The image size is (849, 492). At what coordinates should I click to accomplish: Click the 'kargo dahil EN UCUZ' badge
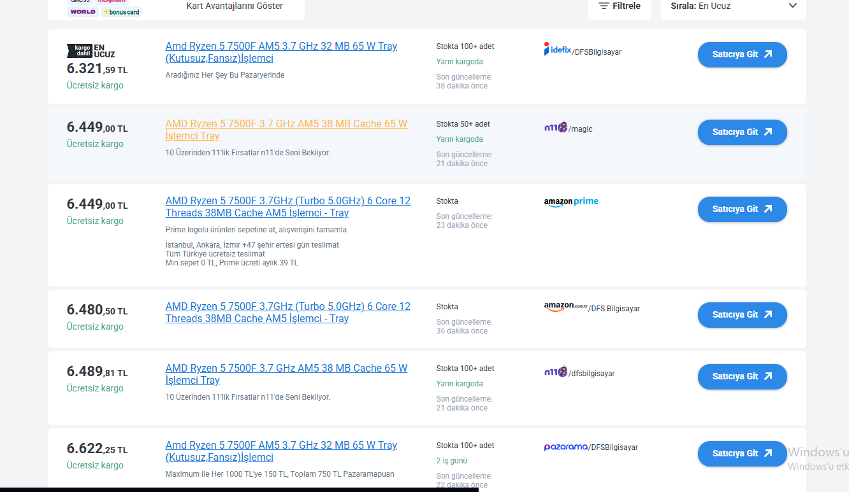pos(91,51)
